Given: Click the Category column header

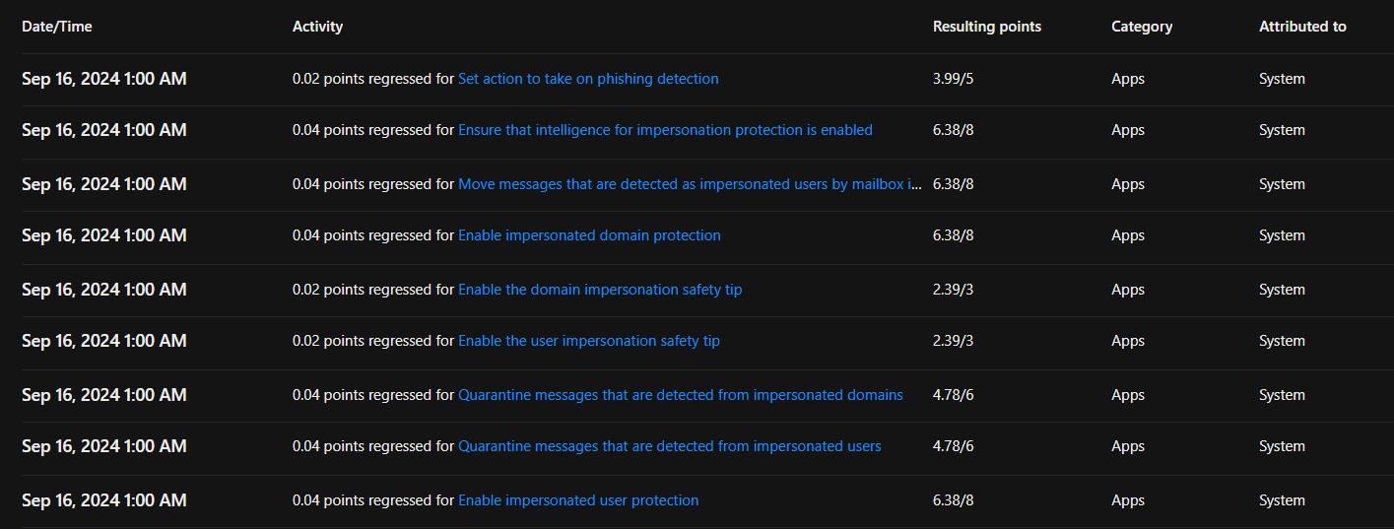Looking at the screenshot, I should (1141, 27).
